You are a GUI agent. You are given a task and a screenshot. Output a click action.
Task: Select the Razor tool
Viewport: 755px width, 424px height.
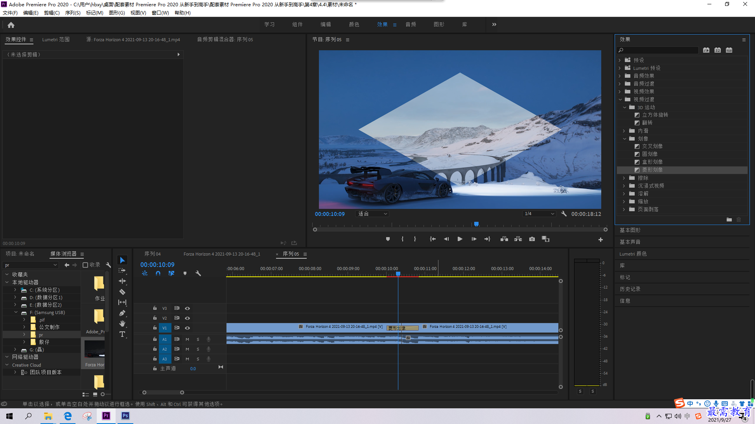click(122, 292)
